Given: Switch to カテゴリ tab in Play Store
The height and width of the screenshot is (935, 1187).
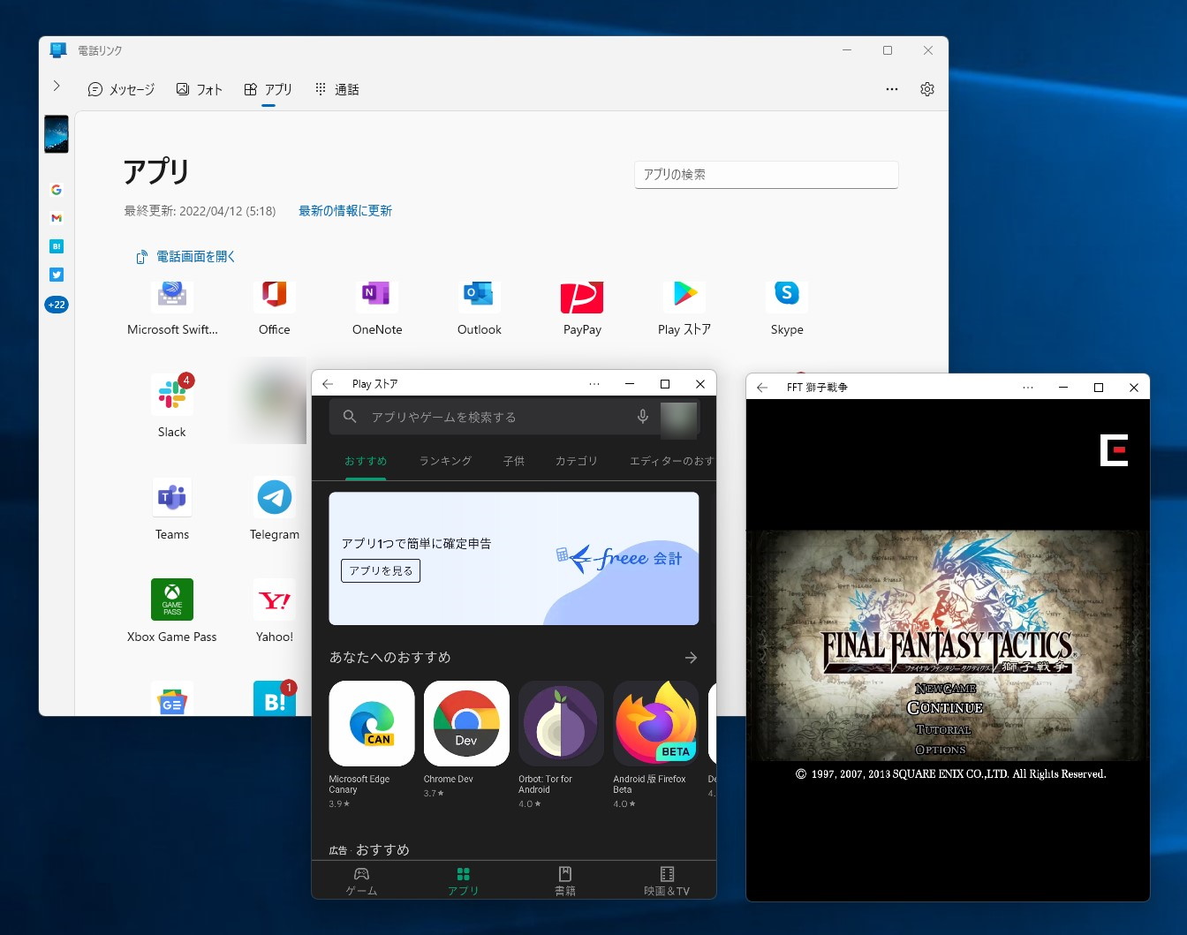Looking at the screenshot, I should tap(577, 461).
